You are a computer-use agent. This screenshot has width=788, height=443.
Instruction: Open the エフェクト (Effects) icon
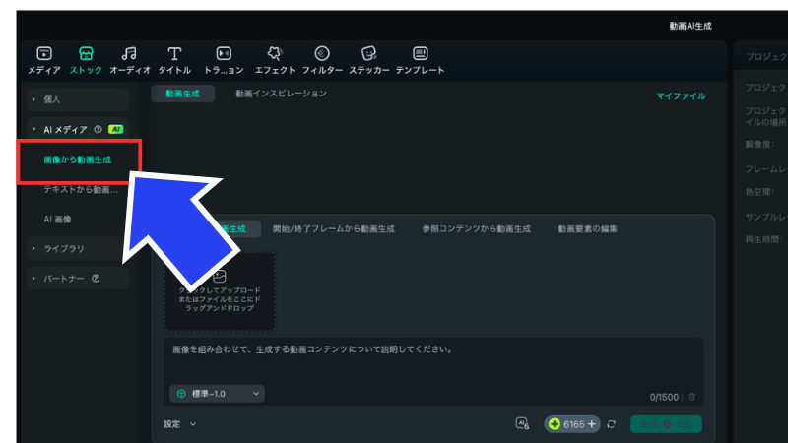275,54
